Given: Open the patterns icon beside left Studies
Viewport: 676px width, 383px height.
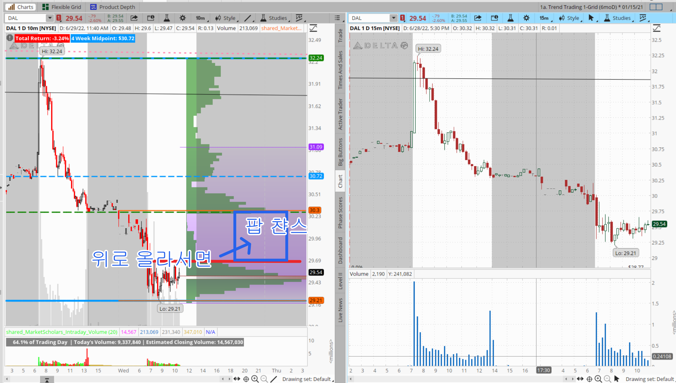Looking at the screenshot, I should point(299,18).
